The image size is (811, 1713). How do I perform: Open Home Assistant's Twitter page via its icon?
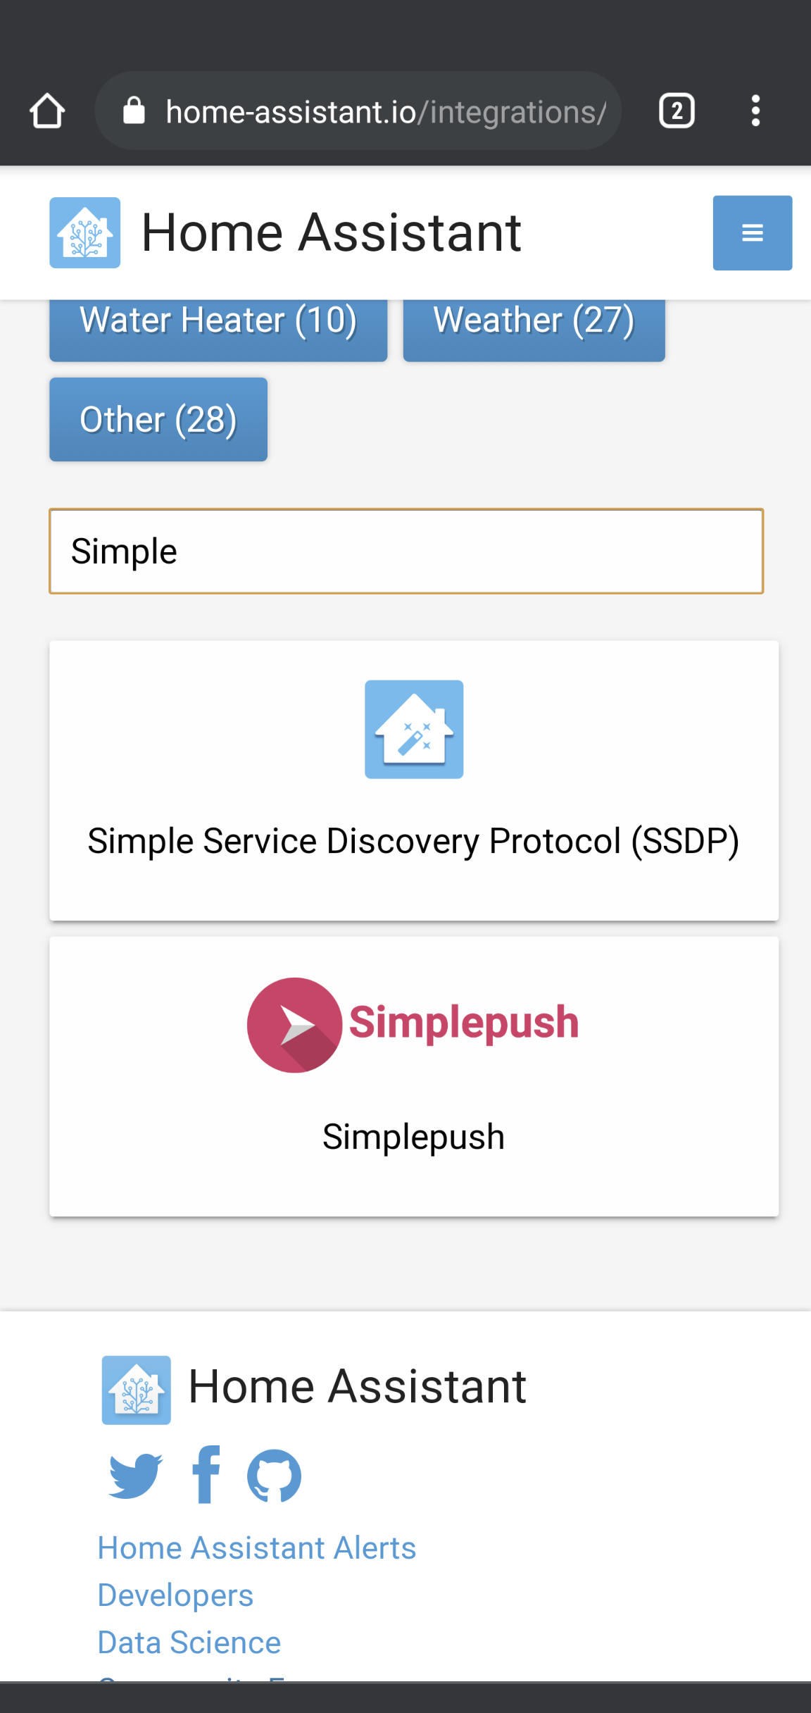coord(135,1475)
